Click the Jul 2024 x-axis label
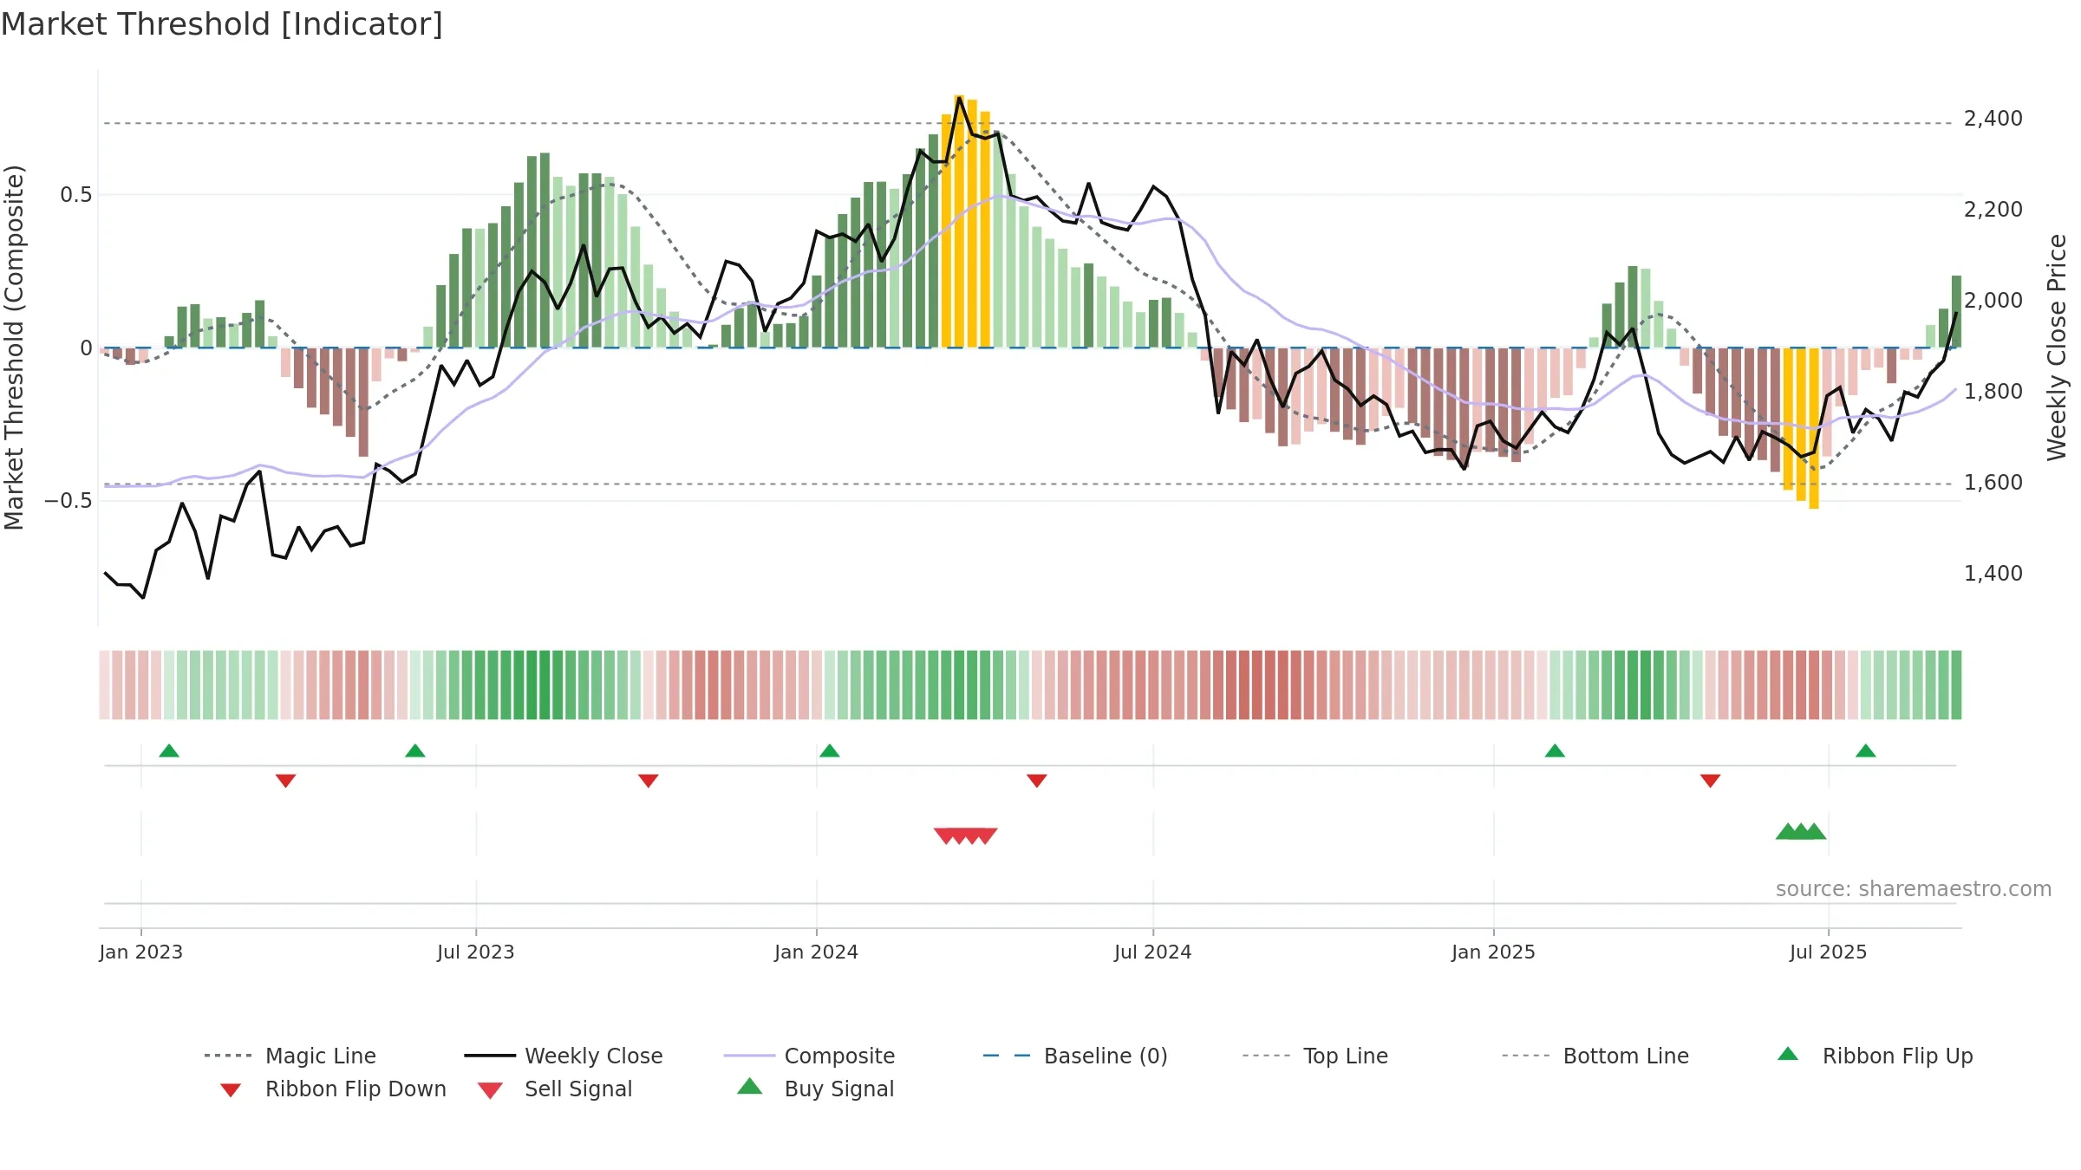2081x1170 pixels. 1153,952
